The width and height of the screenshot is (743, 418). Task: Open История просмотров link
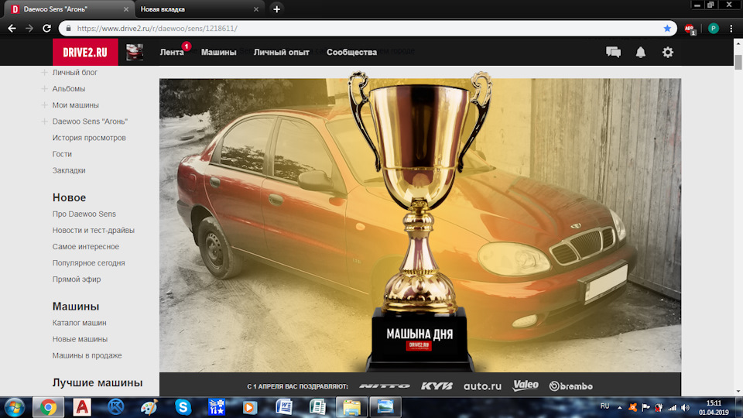click(x=89, y=138)
